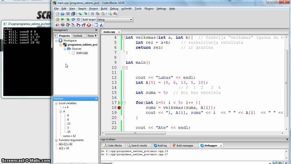
Task: Select the main.cpp editor tab
Action: click(109, 32)
